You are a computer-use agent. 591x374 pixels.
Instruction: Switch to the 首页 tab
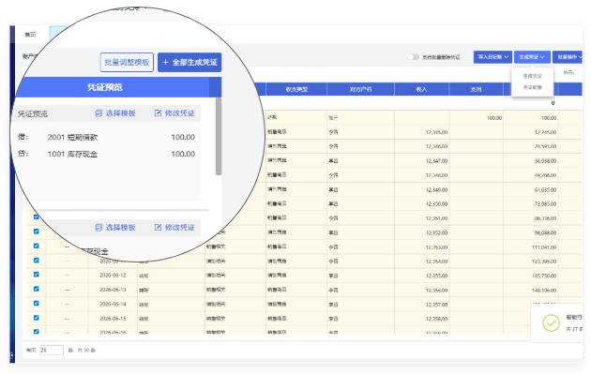(x=30, y=35)
